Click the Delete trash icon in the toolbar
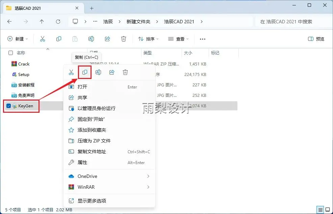 [x=124, y=39]
